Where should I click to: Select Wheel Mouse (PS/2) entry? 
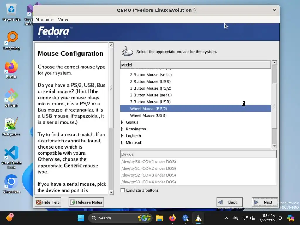point(195,109)
